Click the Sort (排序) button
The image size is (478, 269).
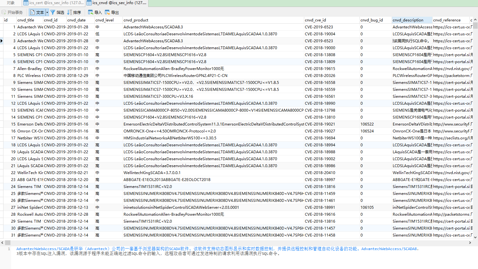[x=74, y=12]
